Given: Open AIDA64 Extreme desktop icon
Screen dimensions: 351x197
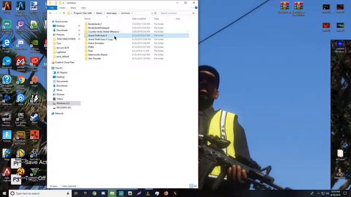Looking at the screenshot, I should 21,64.
